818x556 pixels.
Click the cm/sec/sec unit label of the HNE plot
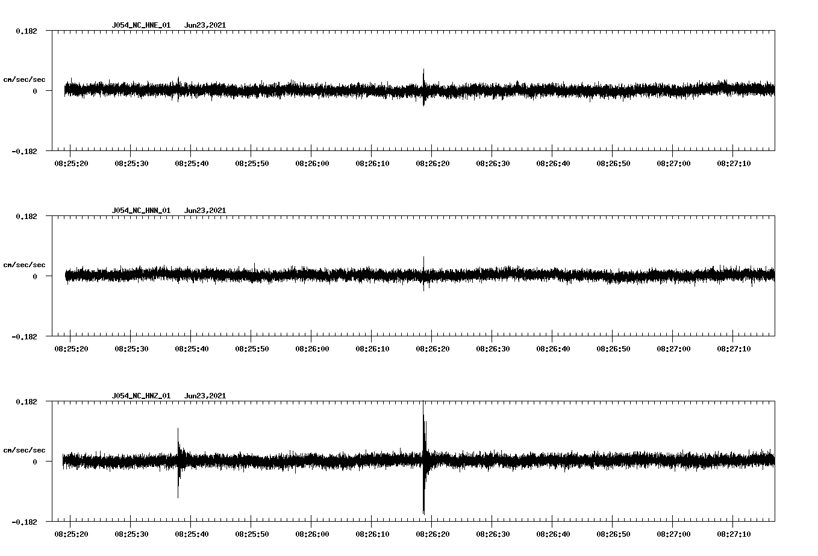pos(24,79)
